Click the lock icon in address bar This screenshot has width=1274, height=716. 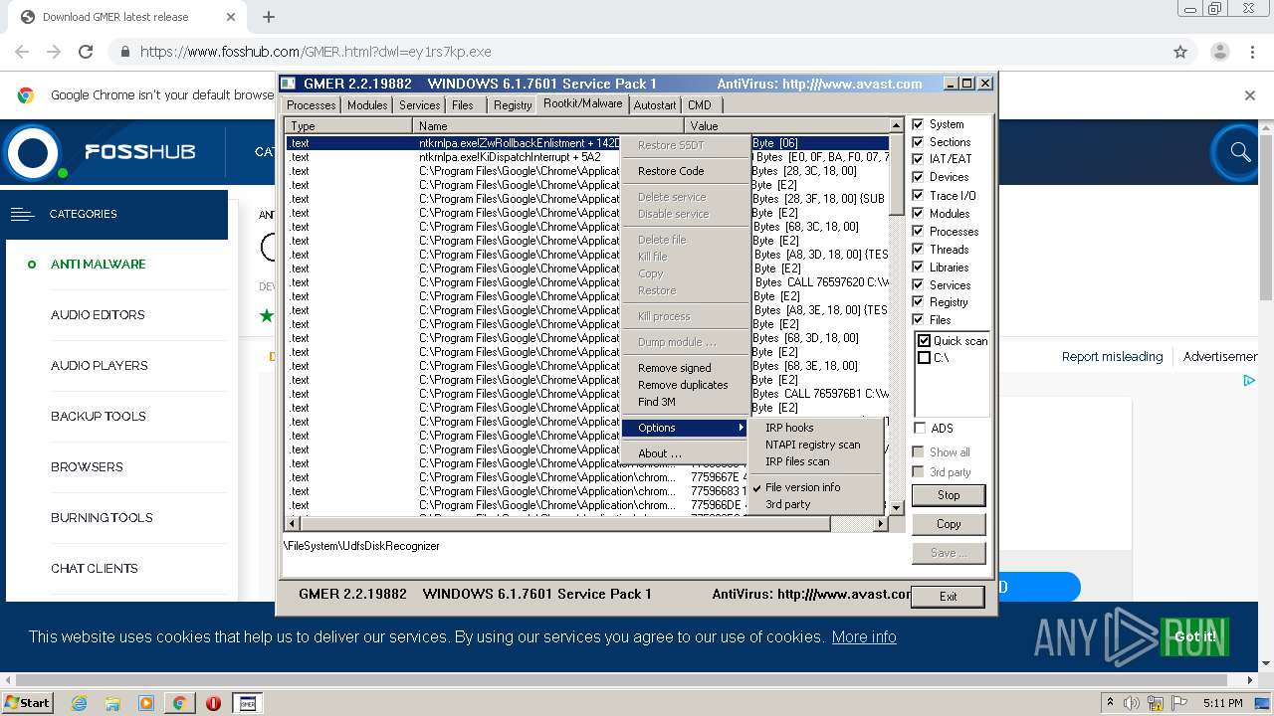[x=124, y=52]
